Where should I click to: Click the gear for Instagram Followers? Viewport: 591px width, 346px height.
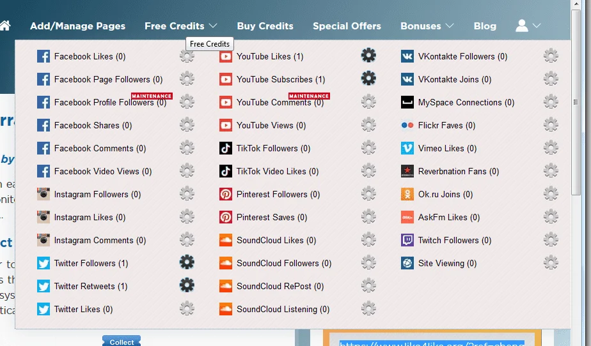pyautogui.click(x=187, y=194)
